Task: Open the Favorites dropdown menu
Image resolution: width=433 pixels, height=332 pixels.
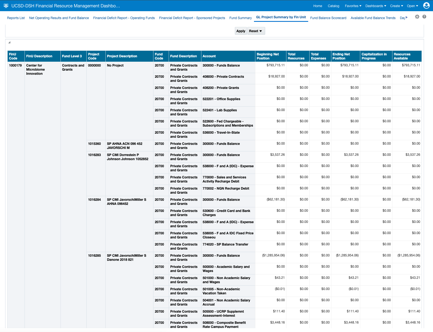Action: (x=353, y=6)
